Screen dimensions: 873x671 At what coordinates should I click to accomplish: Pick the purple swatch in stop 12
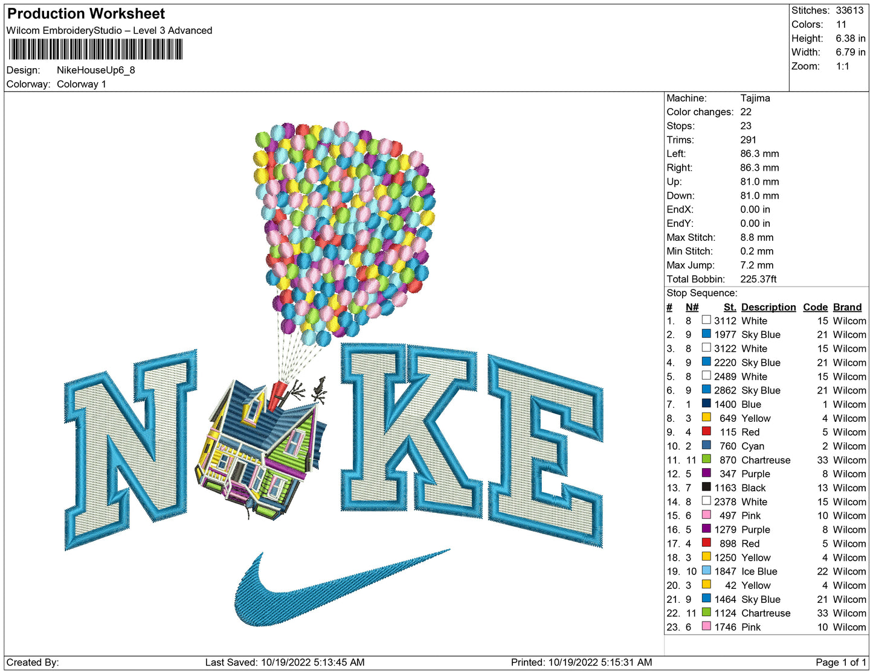(706, 473)
